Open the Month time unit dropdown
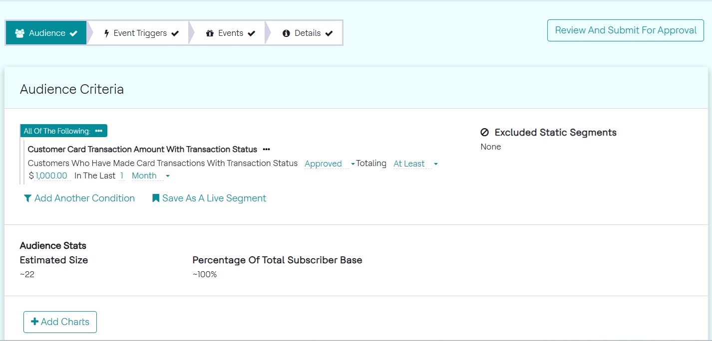712x341 pixels. pyautogui.click(x=150, y=175)
